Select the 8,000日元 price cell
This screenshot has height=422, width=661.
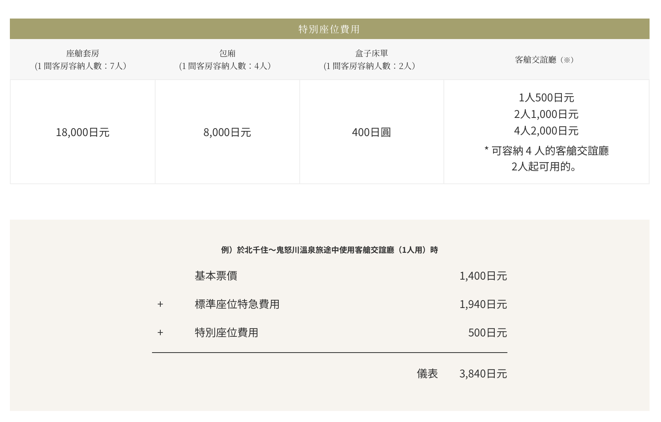[x=227, y=133]
